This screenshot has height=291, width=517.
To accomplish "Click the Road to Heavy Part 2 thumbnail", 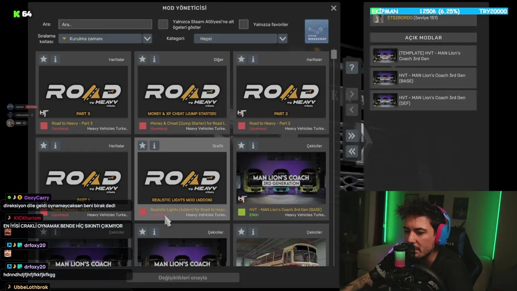I will 281,92.
